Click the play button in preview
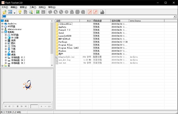The width and height of the screenshot is (178, 114). pos(14,106)
